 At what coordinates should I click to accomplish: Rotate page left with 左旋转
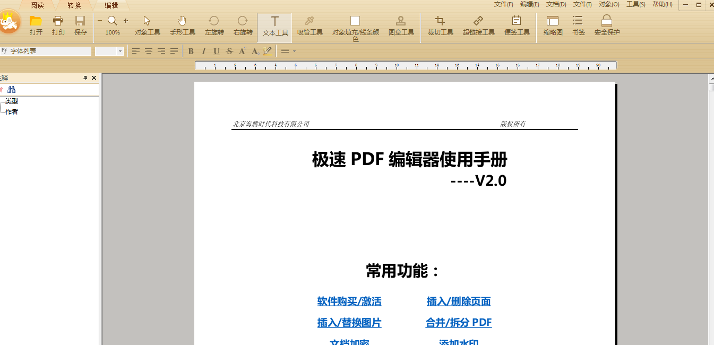[x=214, y=25]
